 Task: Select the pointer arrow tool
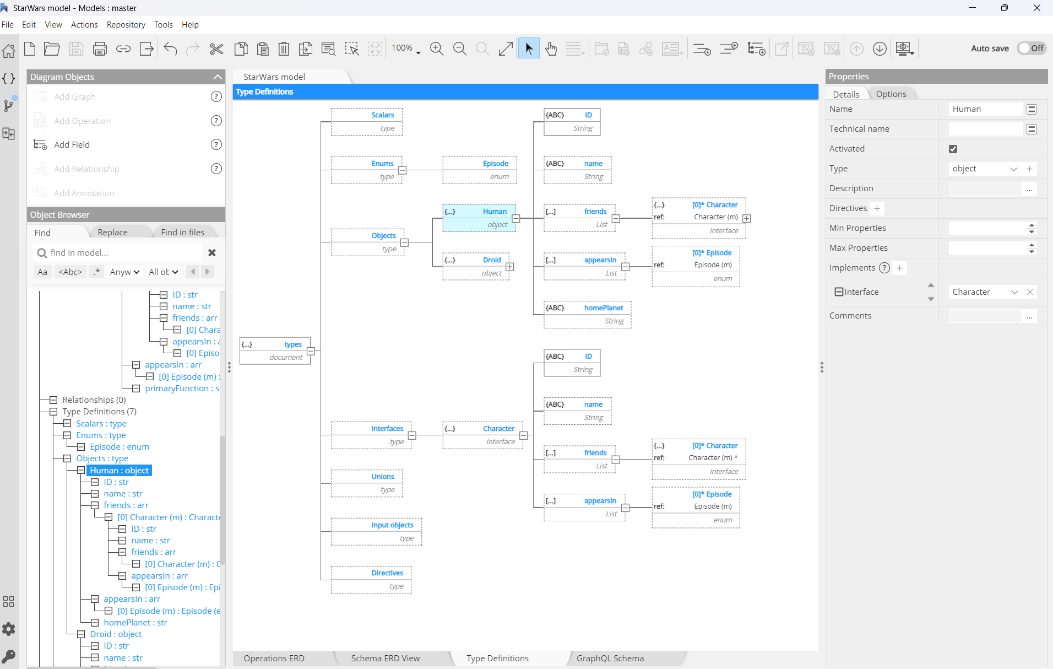coord(529,48)
